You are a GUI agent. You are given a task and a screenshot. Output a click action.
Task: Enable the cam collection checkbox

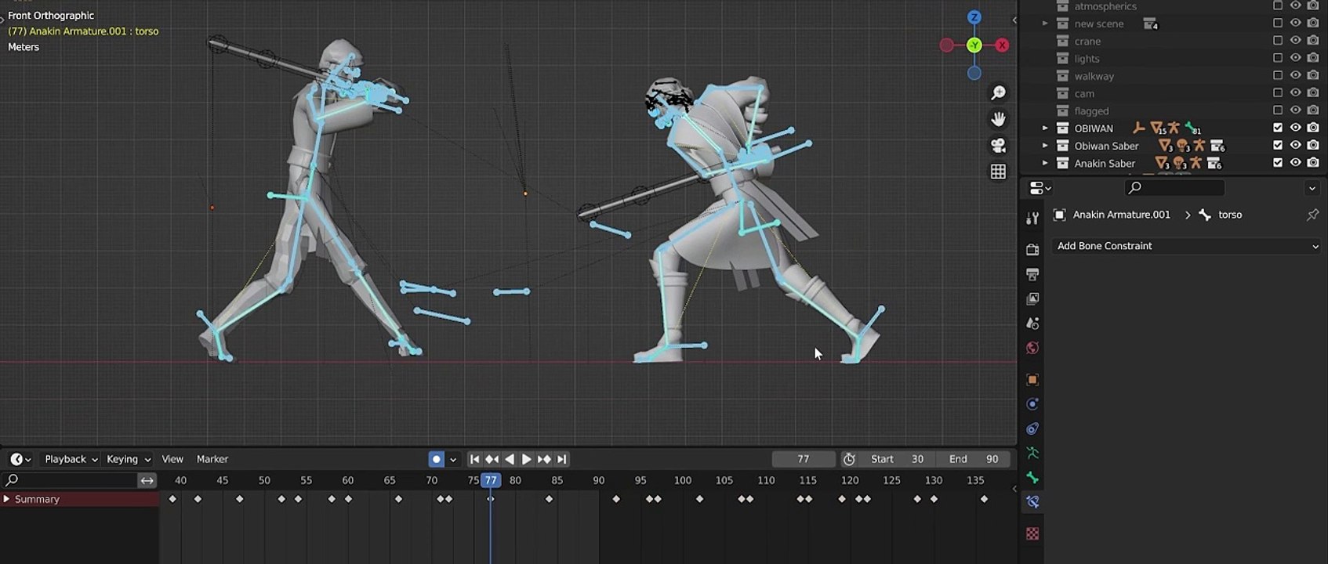[1278, 93]
